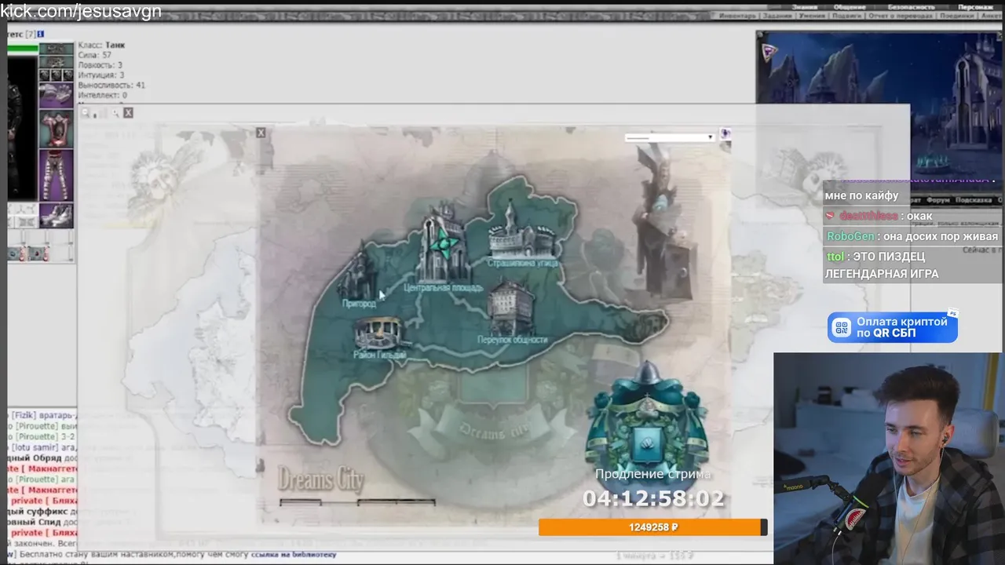Click the character info icon next to level [7]
This screenshot has width=1005, height=565.
[x=41, y=34]
